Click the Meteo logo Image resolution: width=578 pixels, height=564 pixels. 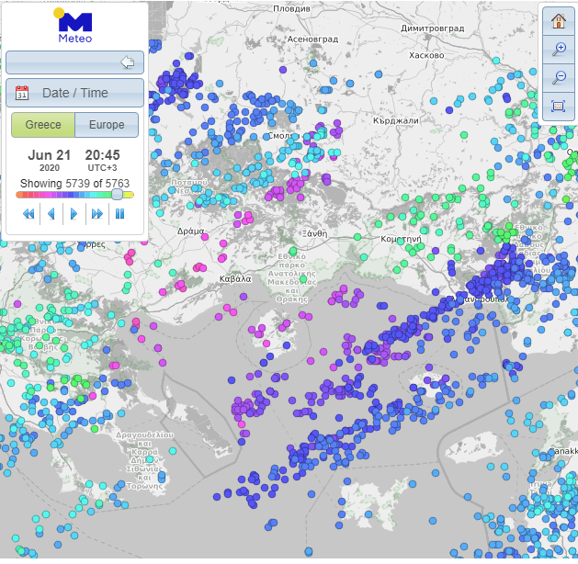point(74,27)
